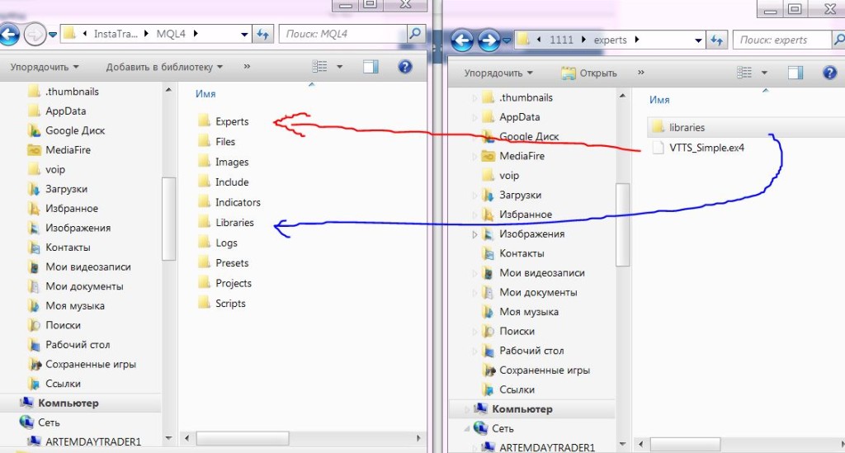Click left navigation pane vertical scrollbar

tap(168, 218)
